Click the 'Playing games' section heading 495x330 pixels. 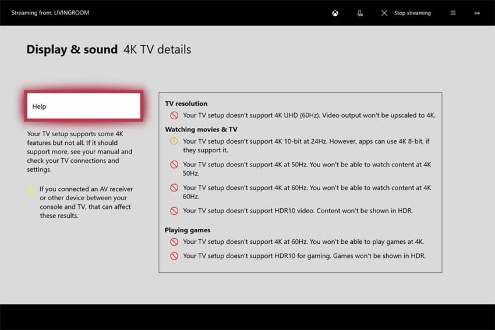[x=188, y=230]
